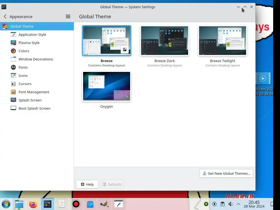The width and height of the screenshot is (280, 210).
Task: Go back using the Appearance back arrow
Action: click(x=5, y=16)
